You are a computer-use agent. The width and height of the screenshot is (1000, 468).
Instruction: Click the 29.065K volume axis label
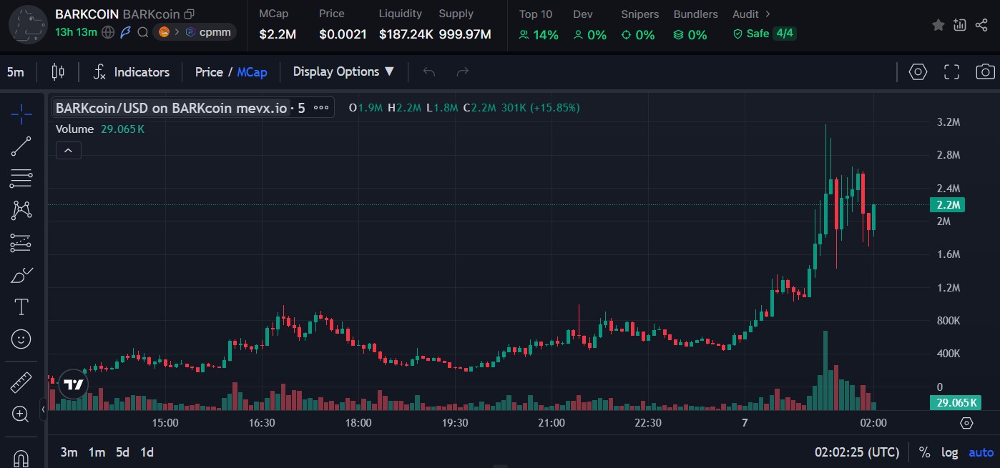tap(954, 403)
